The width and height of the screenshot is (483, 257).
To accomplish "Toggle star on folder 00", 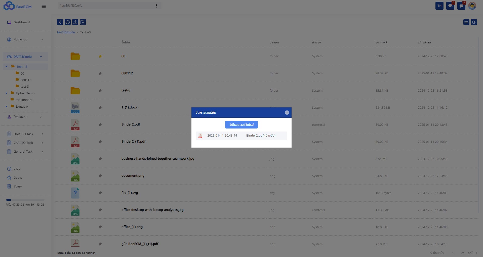I will [x=100, y=56].
